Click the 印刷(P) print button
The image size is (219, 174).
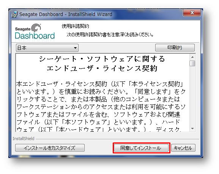[x=175, y=48]
